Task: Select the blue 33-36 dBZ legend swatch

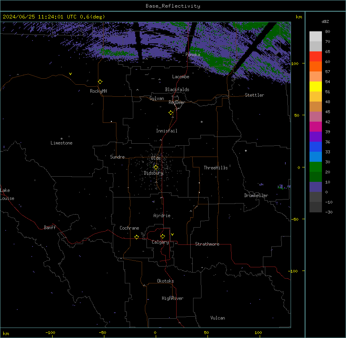Action: tap(315, 147)
